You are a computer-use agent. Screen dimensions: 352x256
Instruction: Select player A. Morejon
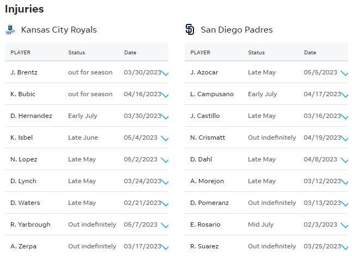[x=207, y=181]
